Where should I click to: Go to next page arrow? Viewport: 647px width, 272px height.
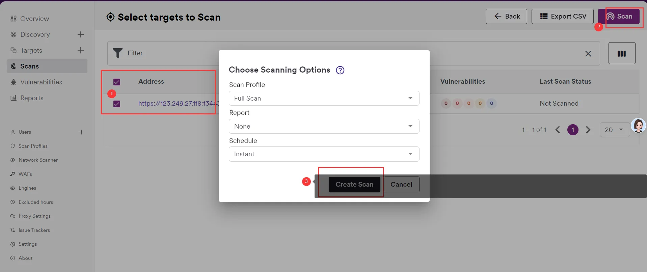pos(588,130)
